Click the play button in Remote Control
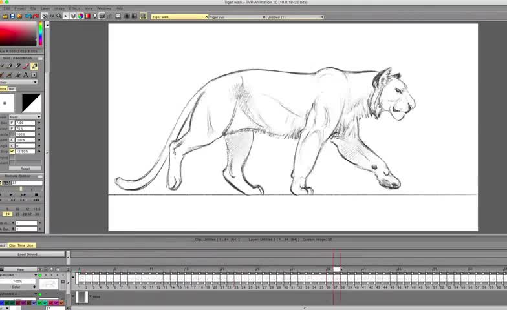This screenshot has height=310, width=507. pyautogui.click(x=11, y=195)
